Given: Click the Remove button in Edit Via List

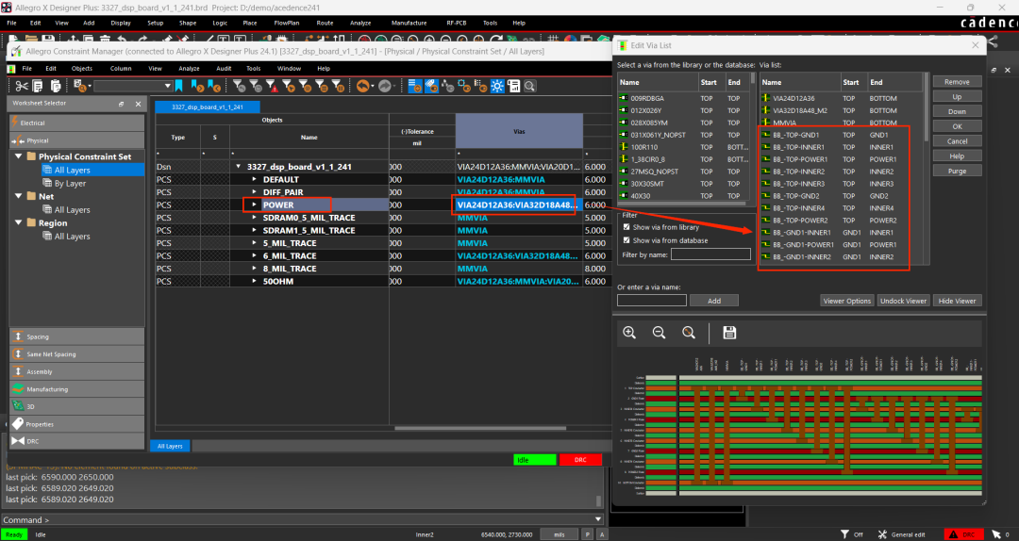Looking at the screenshot, I should click(957, 82).
